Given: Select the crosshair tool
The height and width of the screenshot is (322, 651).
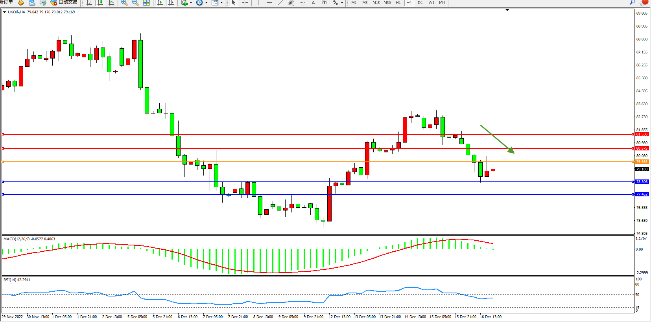Looking at the screenshot, I should point(245,3).
